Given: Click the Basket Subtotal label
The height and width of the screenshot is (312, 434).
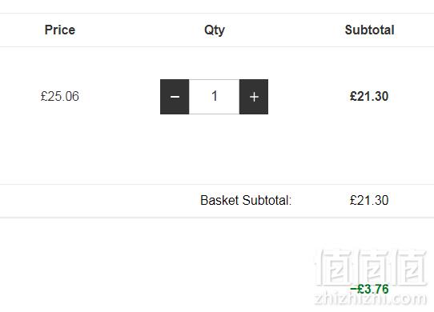Looking at the screenshot, I should pyautogui.click(x=246, y=200).
